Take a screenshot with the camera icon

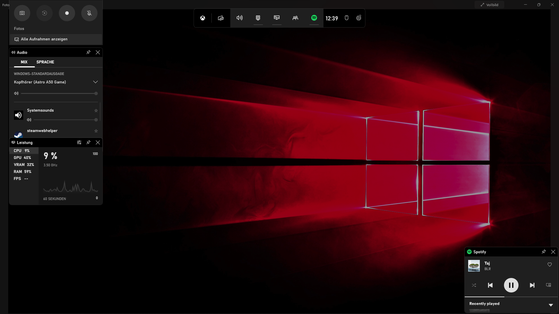pos(22,13)
